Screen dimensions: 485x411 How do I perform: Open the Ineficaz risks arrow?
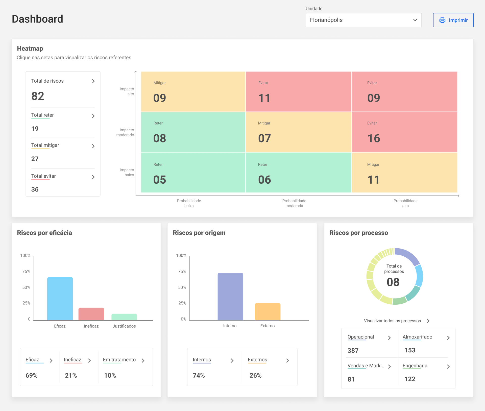point(89,360)
